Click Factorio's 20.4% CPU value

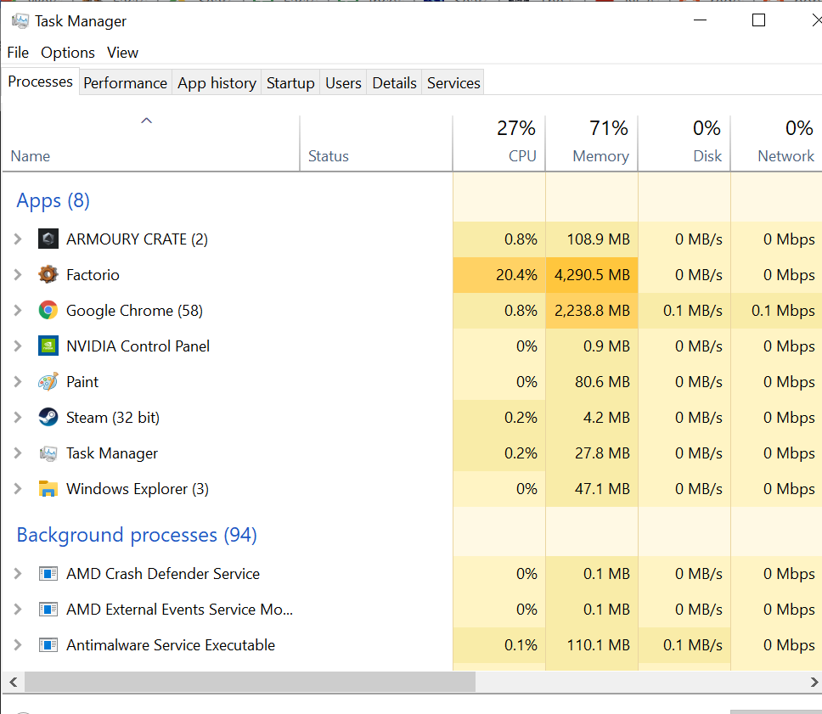516,275
